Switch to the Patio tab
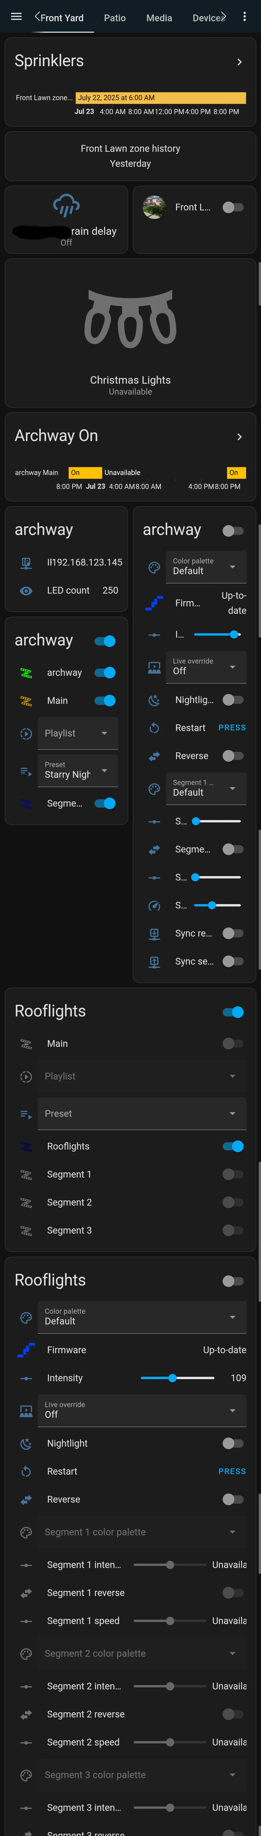 (x=114, y=18)
